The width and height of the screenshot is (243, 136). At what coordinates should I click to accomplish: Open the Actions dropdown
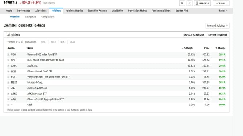click(221, 3)
